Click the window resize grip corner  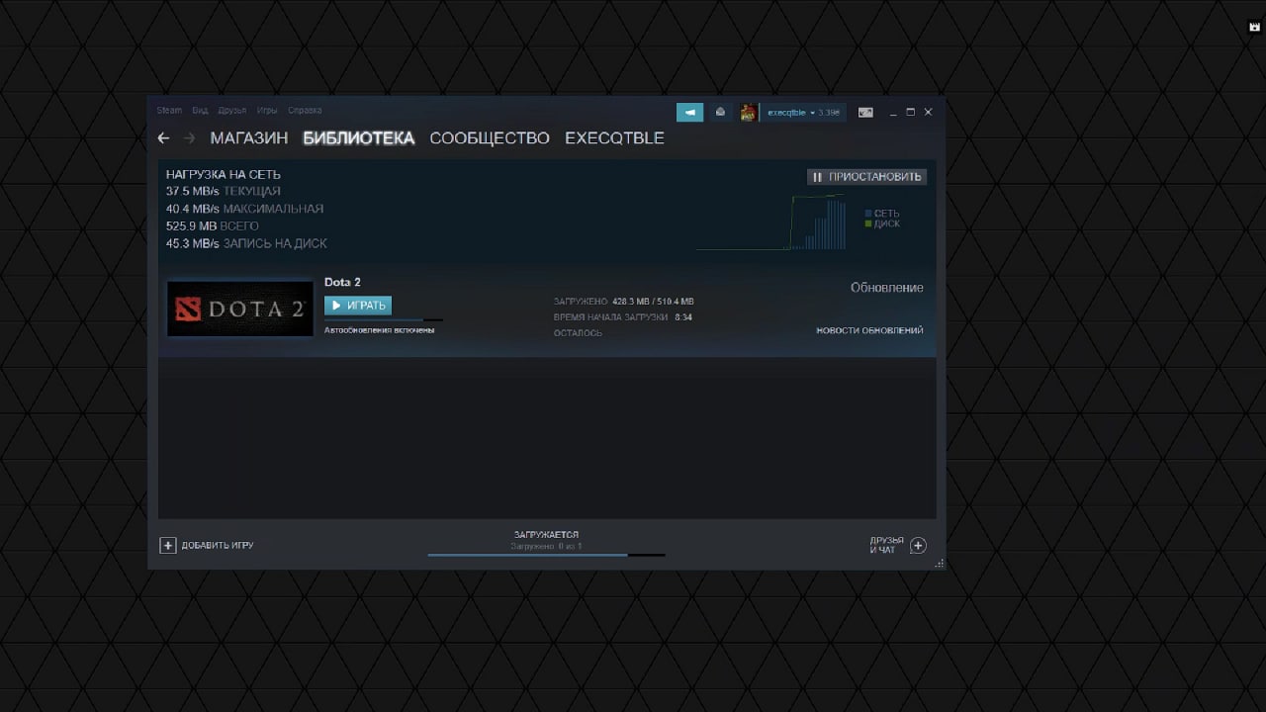tap(939, 564)
